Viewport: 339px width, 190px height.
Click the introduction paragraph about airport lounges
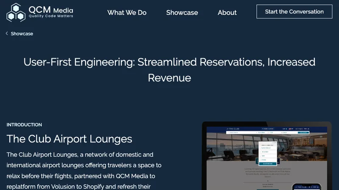[x=84, y=170]
